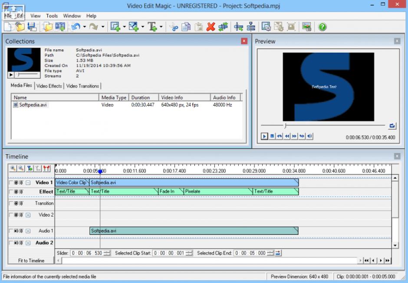Image resolution: width=408 pixels, height=283 pixels.
Task: Tick the Audio 1 track checkbox
Action: point(11,231)
